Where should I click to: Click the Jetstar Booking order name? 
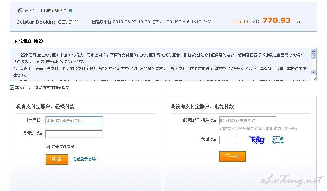(x=37, y=22)
